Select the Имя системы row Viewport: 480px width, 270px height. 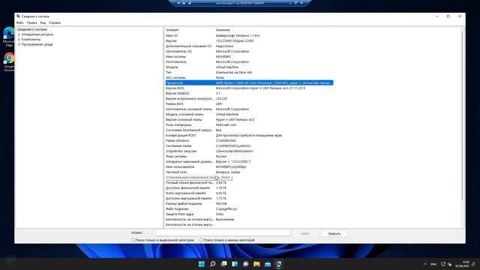pos(249,57)
